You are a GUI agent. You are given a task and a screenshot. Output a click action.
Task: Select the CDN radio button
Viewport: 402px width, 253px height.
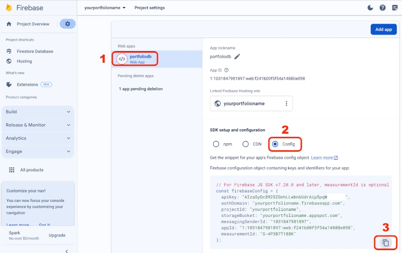pos(246,144)
